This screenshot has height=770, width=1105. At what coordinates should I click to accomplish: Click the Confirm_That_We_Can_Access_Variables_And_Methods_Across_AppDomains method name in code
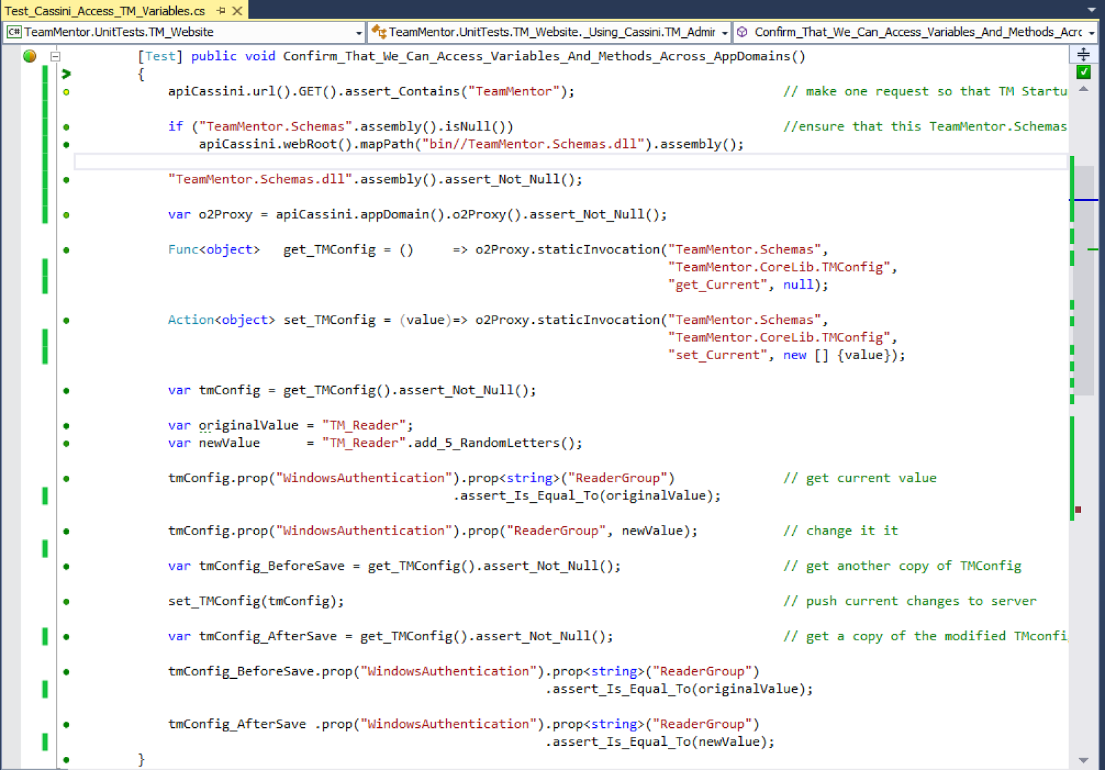[537, 56]
